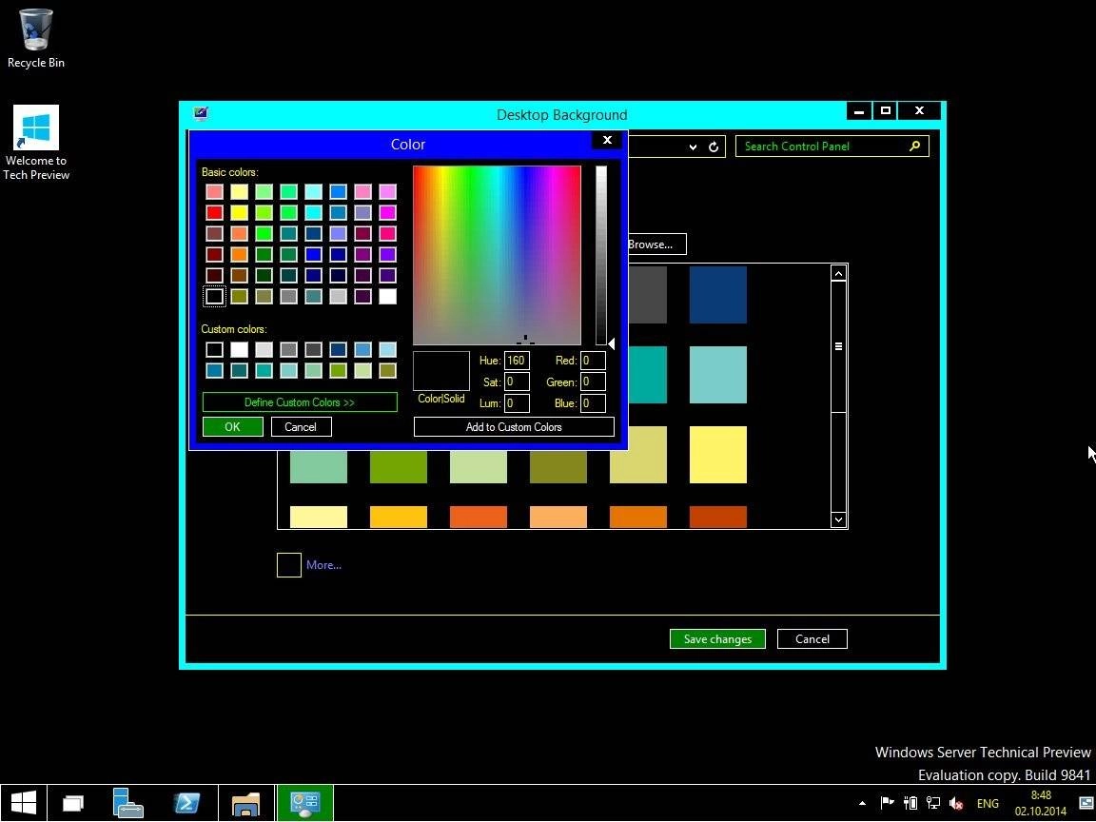Screen dimensions: 1096x822
Task: Pick the bright yellow background color tile
Action: tap(718, 455)
